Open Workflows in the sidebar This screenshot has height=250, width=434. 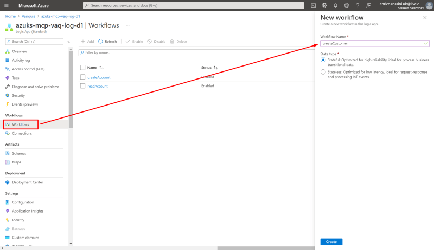tap(21, 124)
